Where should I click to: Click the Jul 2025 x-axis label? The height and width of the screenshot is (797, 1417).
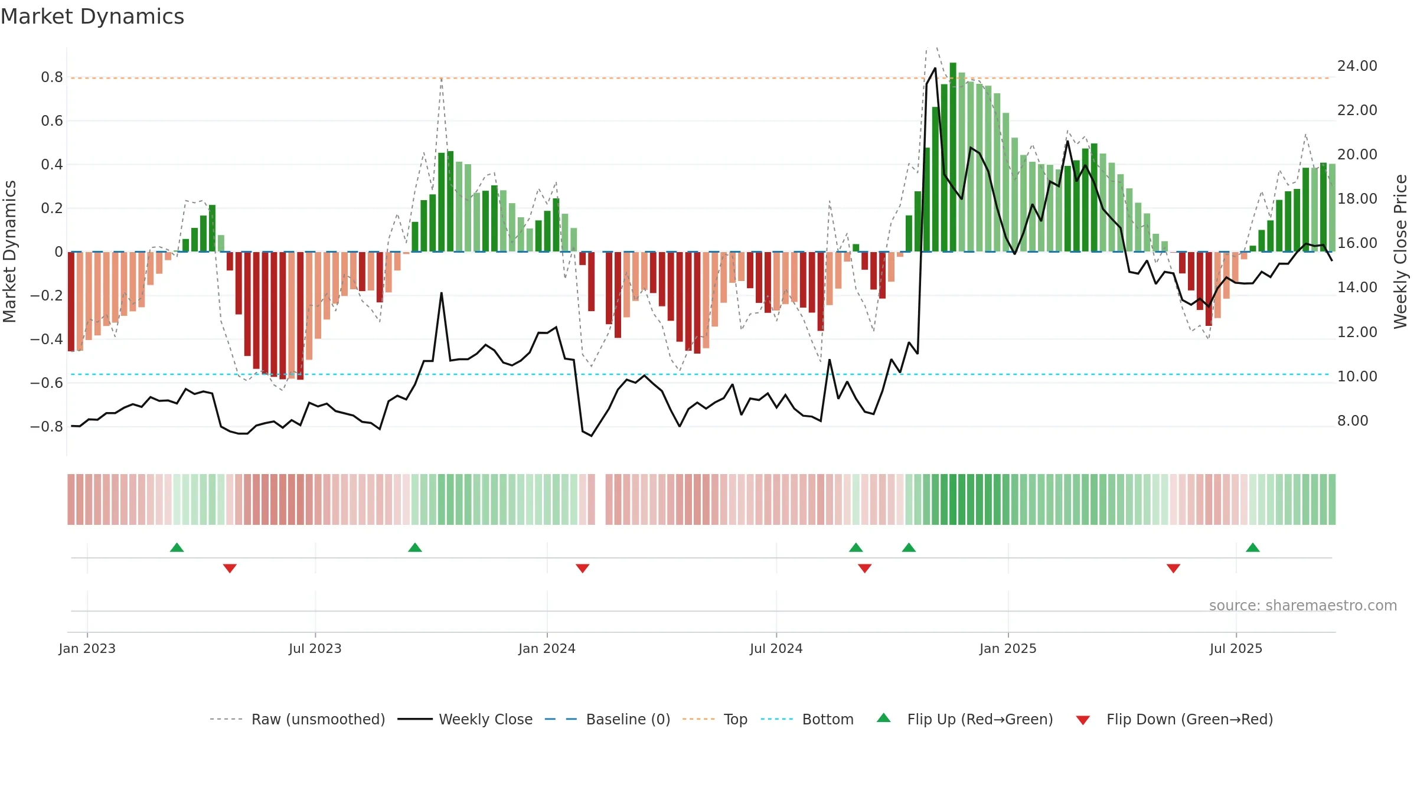pos(1236,648)
